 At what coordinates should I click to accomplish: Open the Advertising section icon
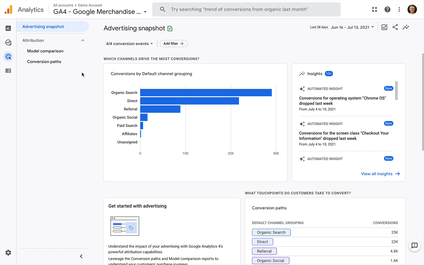[x=8, y=56]
